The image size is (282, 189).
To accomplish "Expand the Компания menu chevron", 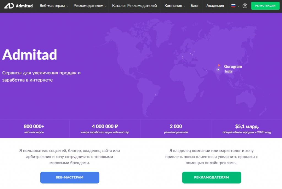I will [184, 6].
